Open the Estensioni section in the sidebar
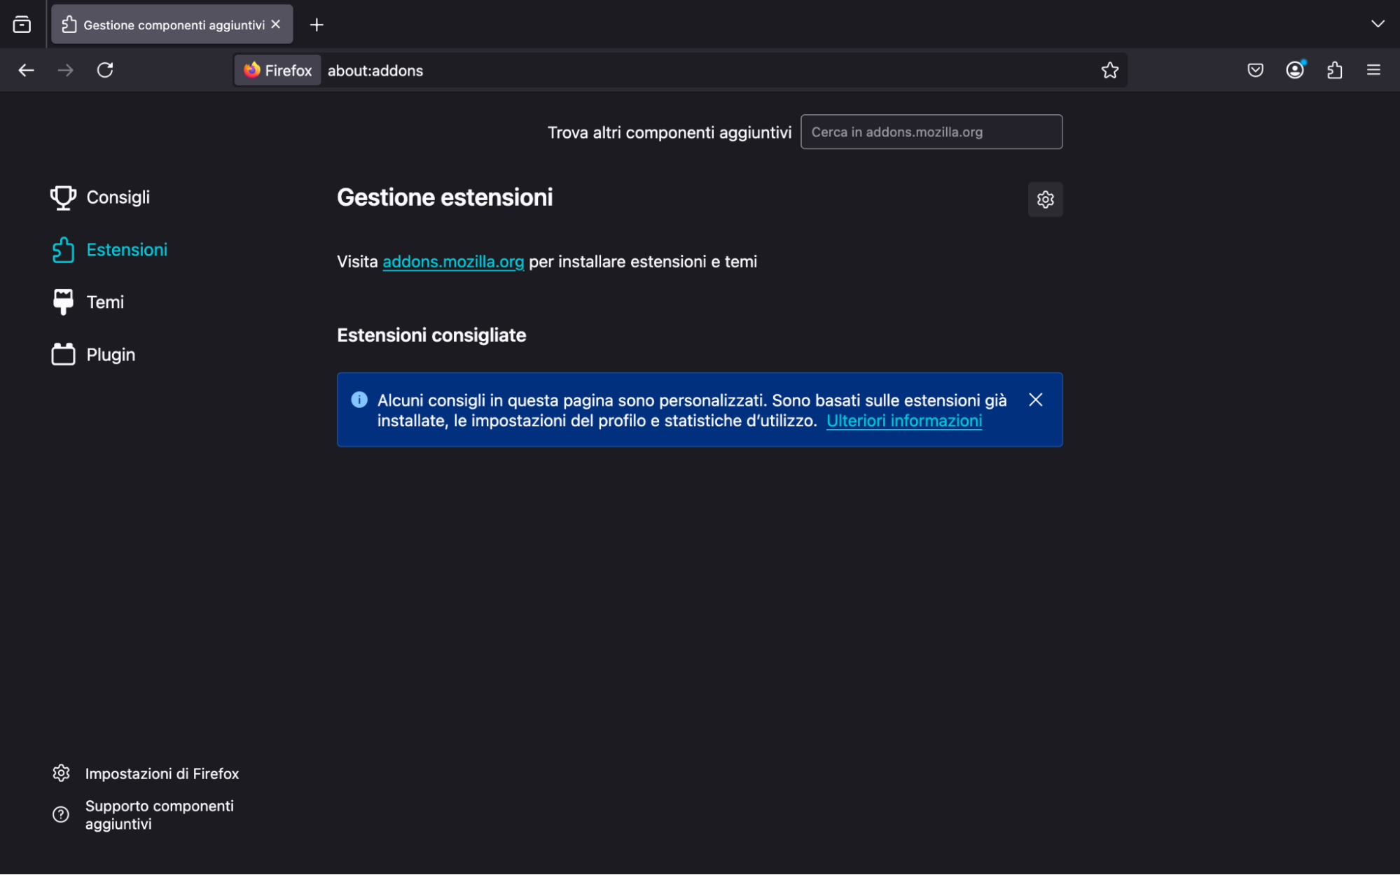 127,249
